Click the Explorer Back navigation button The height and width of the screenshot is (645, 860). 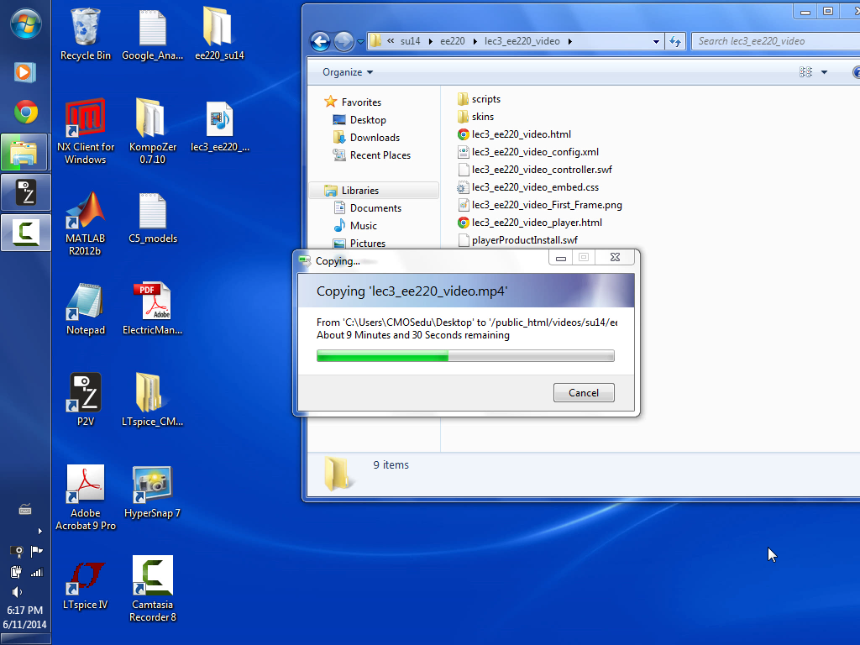click(x=320, y=41)
